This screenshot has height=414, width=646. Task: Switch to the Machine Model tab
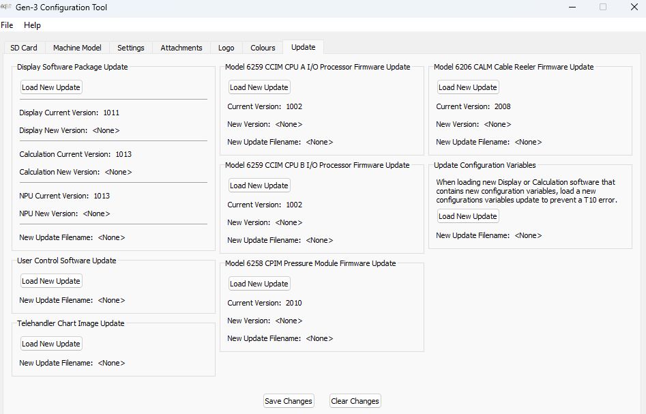tap(77, 48)
